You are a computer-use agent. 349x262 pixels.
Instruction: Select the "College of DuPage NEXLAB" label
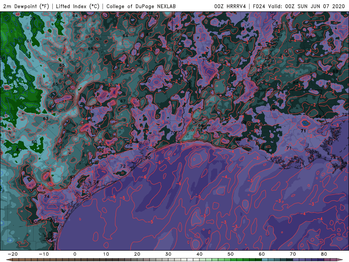point(141,6)
